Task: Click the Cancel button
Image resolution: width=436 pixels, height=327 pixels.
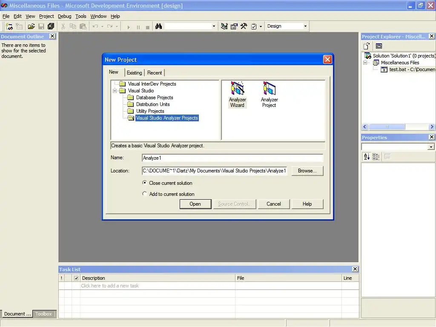Action: click(x=274, y=204)
